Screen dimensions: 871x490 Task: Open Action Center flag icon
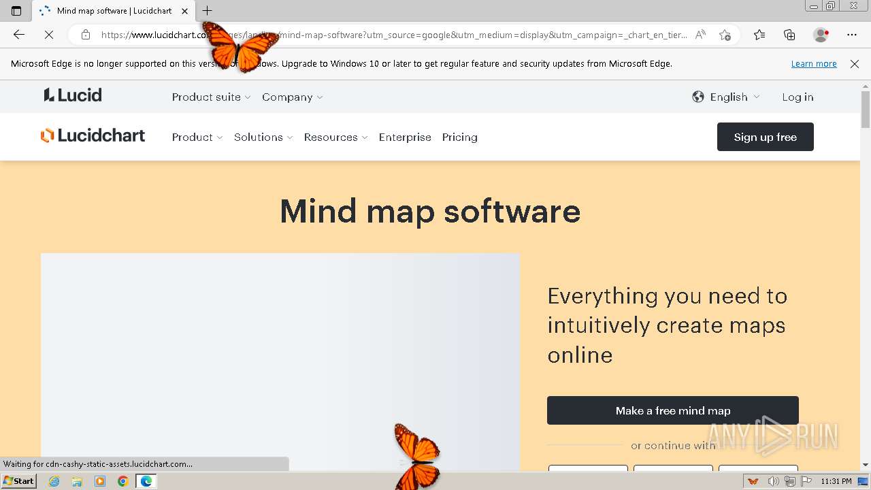point(806,481)
